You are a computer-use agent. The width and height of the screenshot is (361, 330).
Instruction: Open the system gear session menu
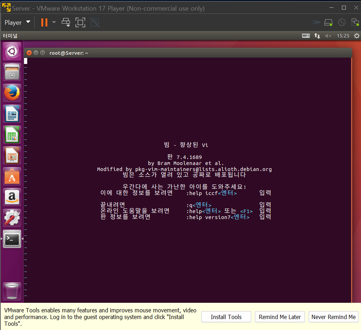click(x=357, y=36)
